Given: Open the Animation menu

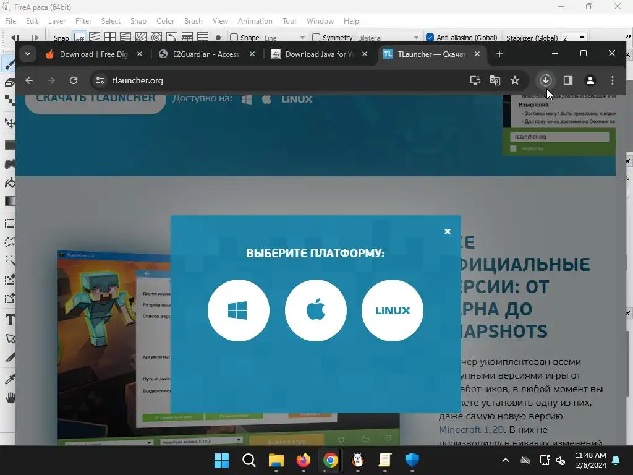Looking at the screenshot, I should click(255, 21).
